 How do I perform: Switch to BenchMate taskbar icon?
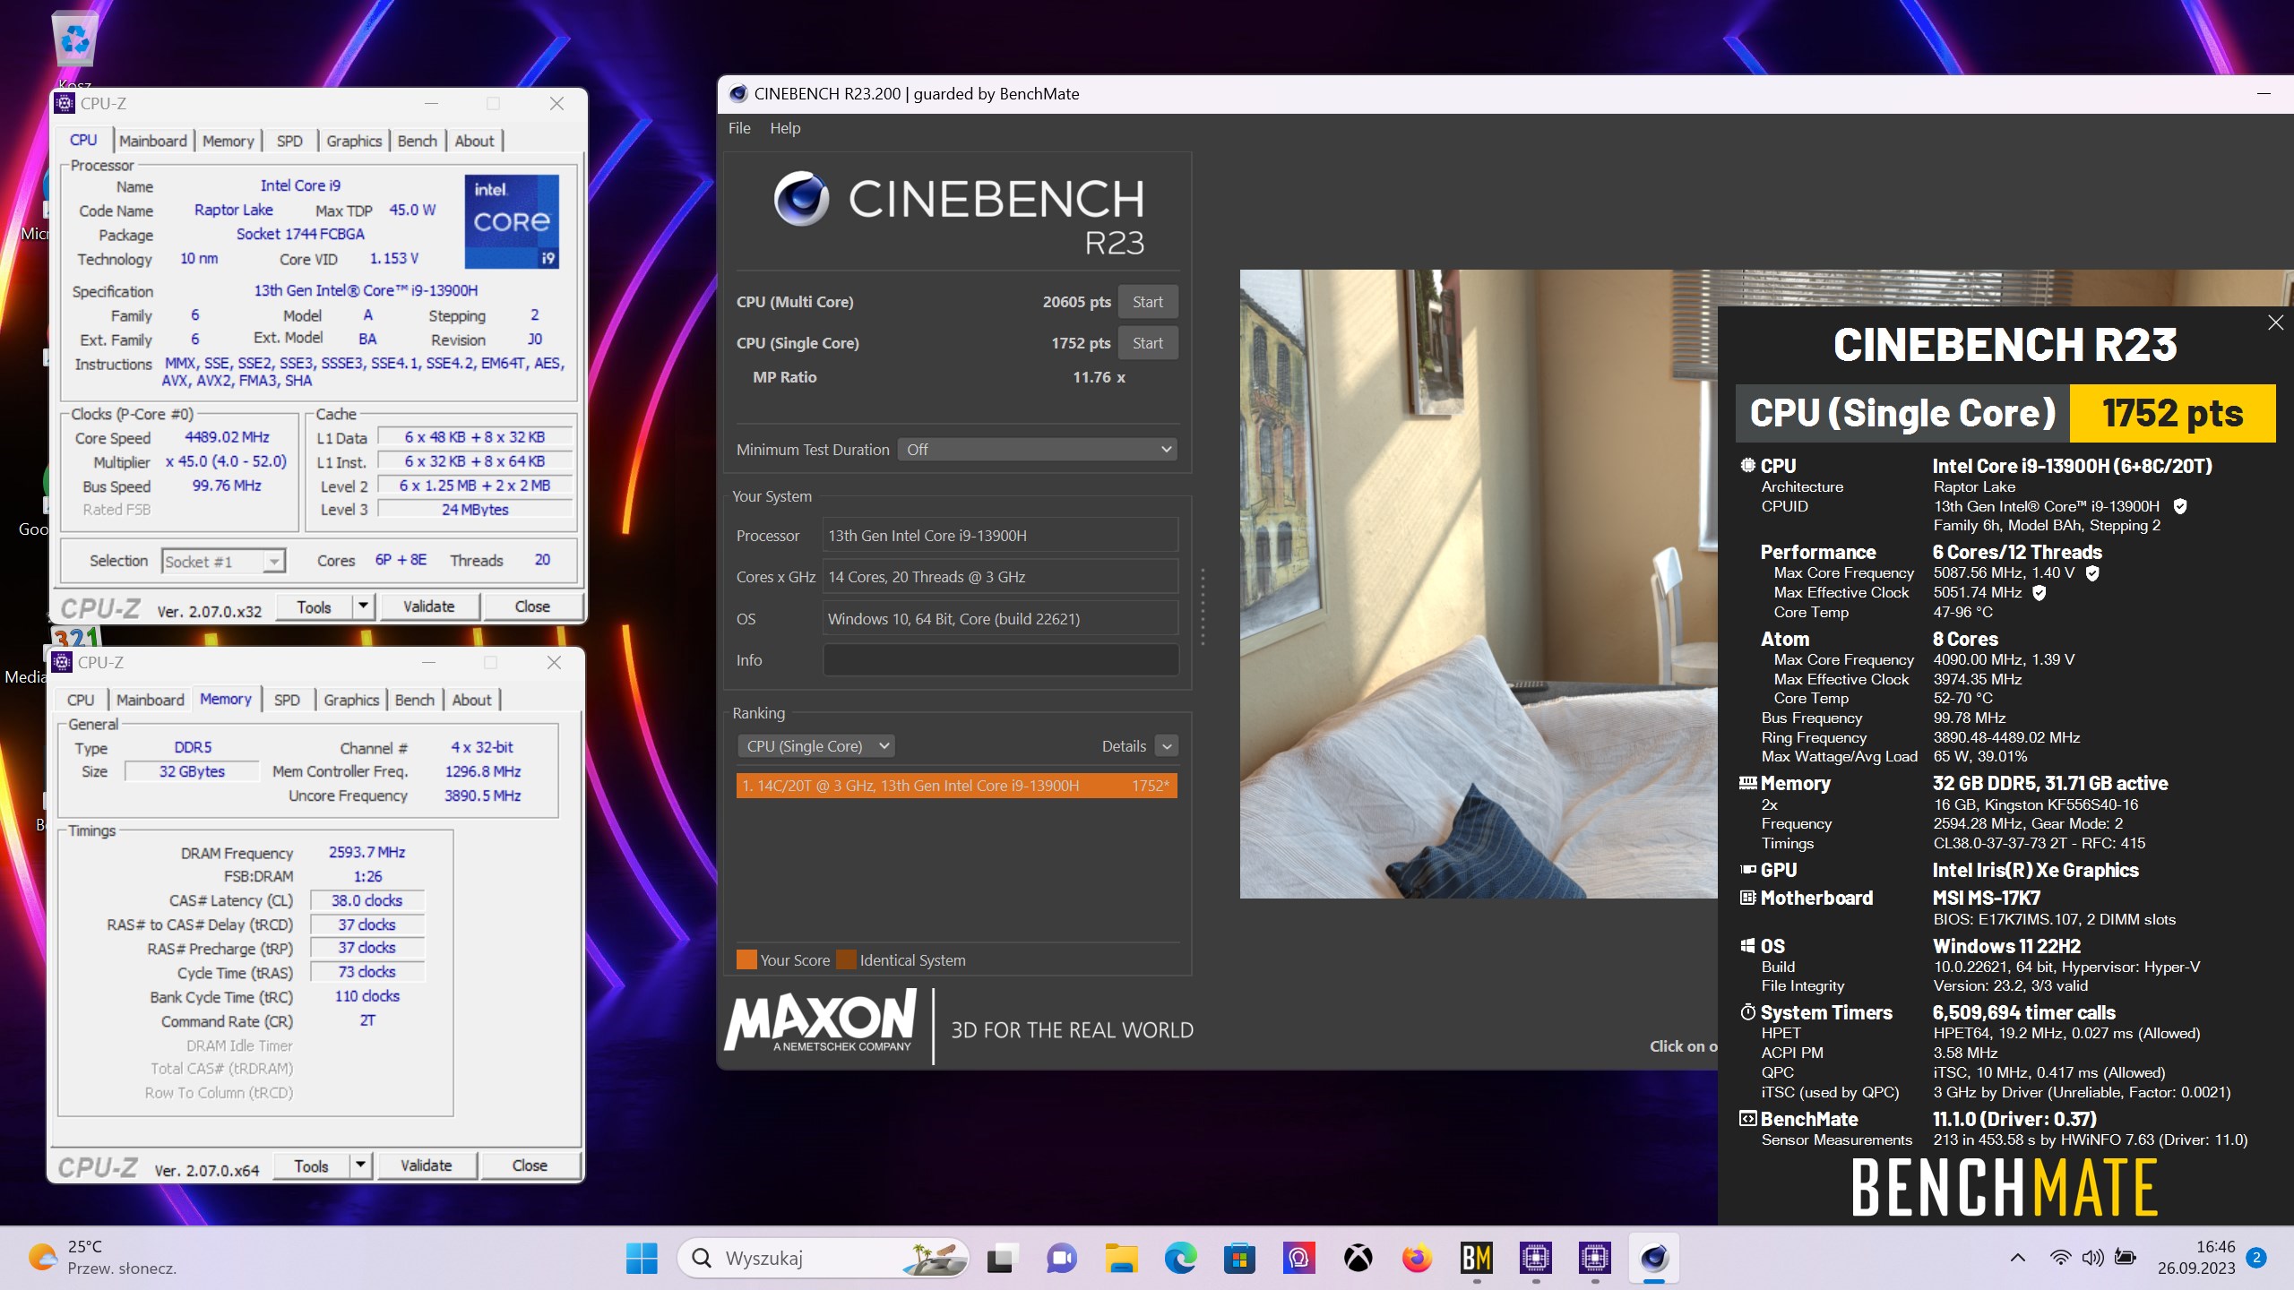(x=1476, y=1259)
